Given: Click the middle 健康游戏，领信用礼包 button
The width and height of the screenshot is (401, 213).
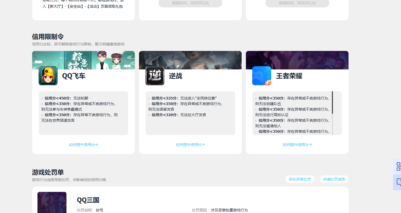Looking at the screenshot, I should [x=190, y=3].
